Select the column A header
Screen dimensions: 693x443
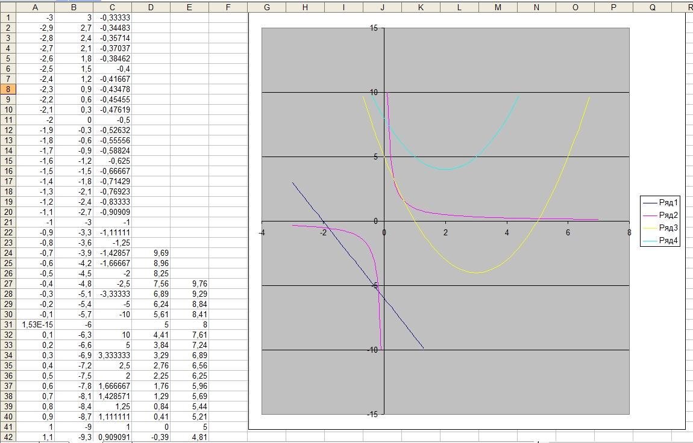35,7
